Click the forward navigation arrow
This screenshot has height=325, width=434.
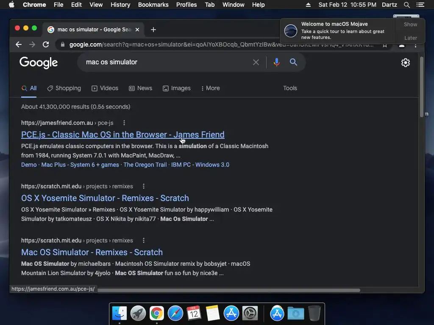tap(32, 44)
